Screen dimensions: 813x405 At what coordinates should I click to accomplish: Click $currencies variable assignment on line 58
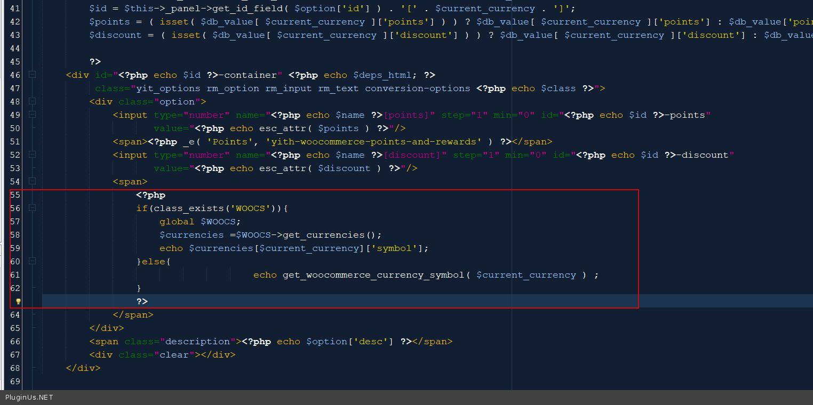[192, 235]
